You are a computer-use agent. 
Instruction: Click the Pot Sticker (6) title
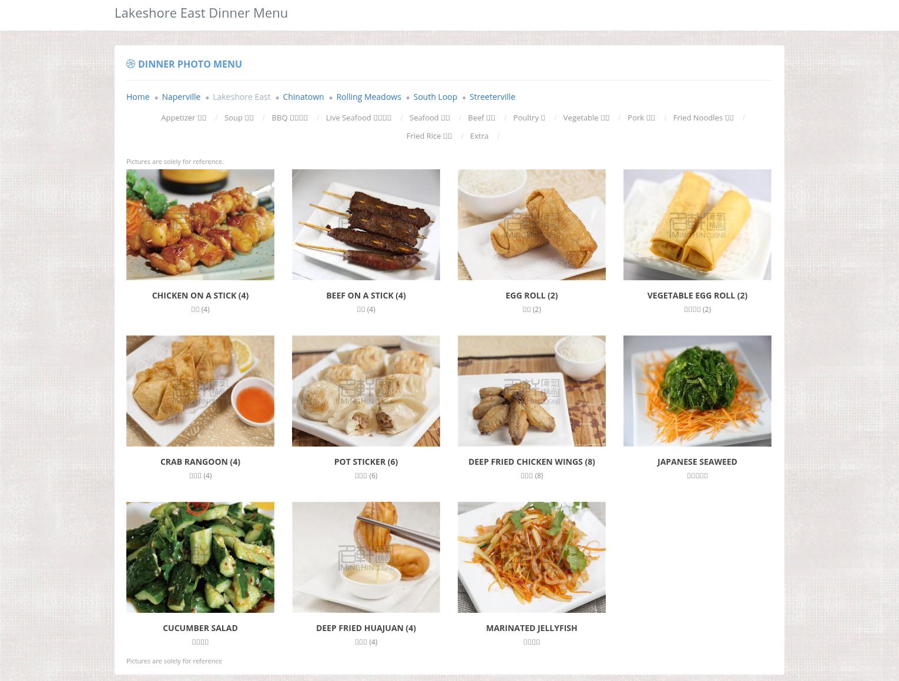click(x=366, y=462)
